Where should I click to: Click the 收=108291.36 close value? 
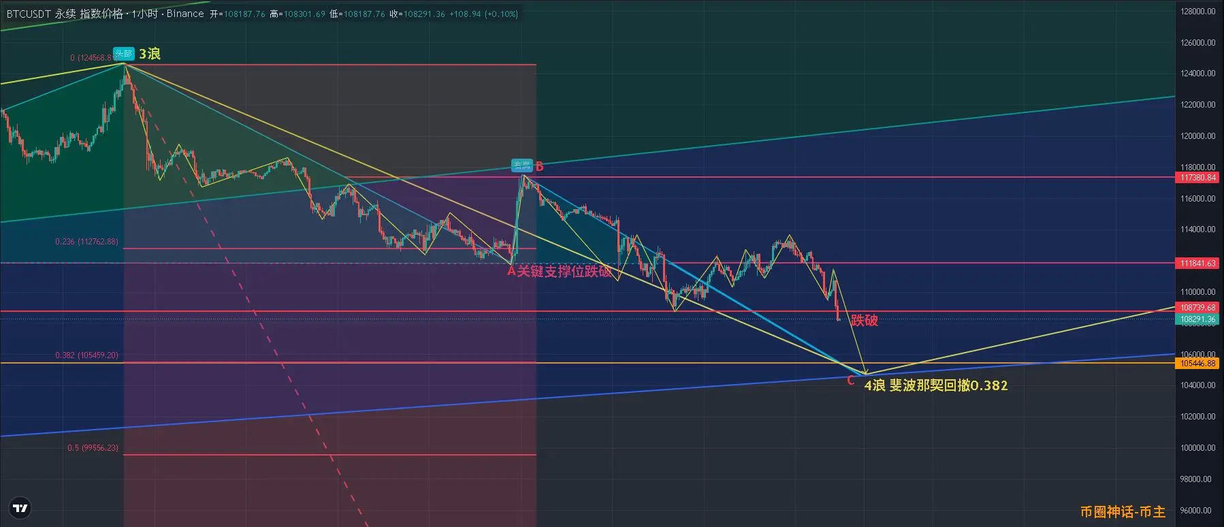[x=417, y=14]
